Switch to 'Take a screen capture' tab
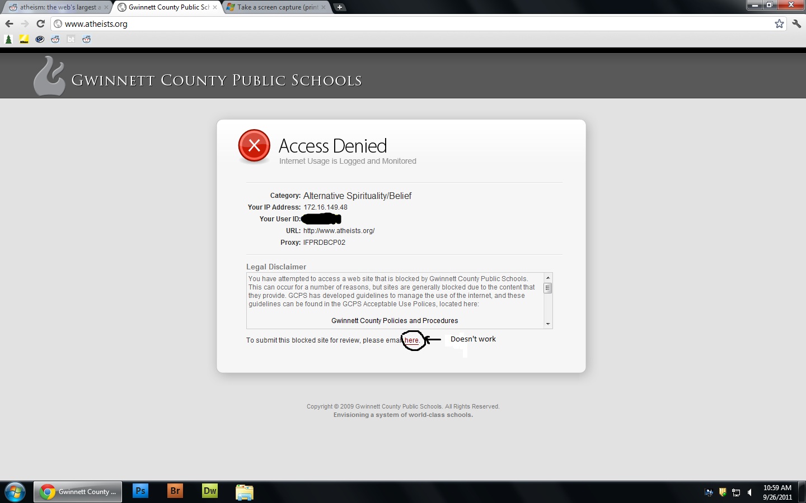 [x=274, y=7]
